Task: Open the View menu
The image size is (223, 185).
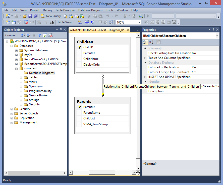Action: click(23, 10)
